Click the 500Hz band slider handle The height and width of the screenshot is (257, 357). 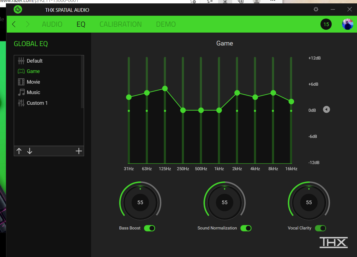coord(201,110)
